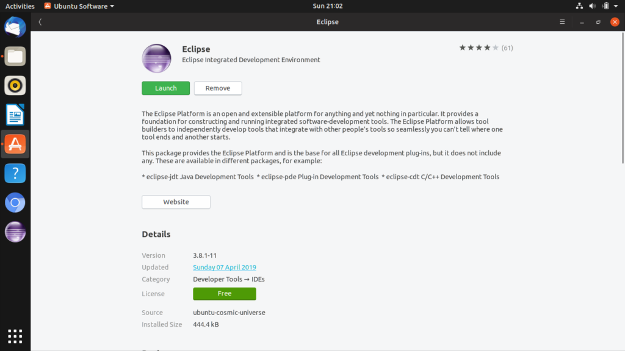Open the hamburger menu in header bar
The width and height of the screenshot is (625, 351).
(x=562, y=22)
